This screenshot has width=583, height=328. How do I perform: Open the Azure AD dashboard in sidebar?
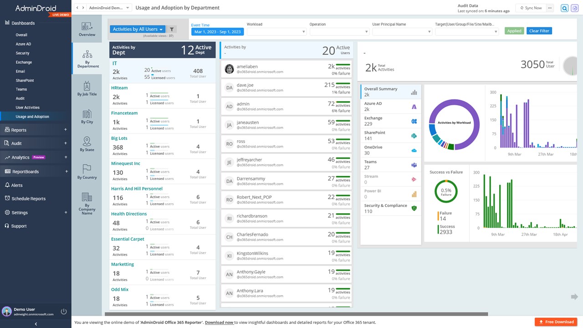(23, 44)
